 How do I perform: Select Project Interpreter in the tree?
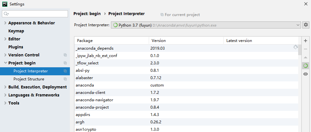coord(35,71)
